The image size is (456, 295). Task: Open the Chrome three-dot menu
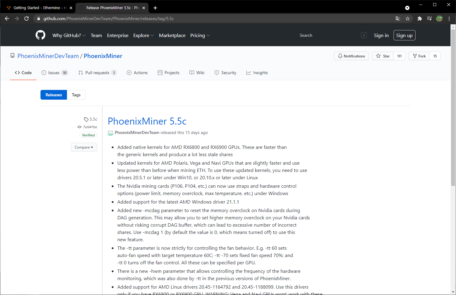[449, 19]
